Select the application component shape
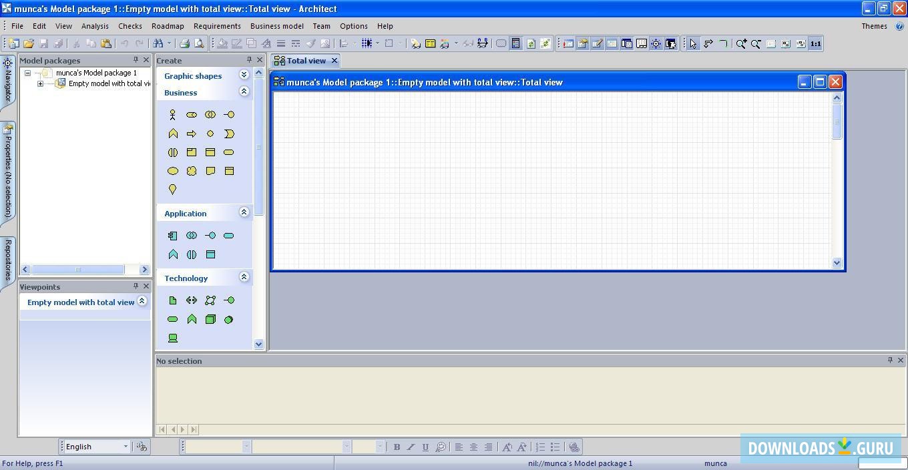This screenshot has height=470, width=908. click(x=172, y=236)
